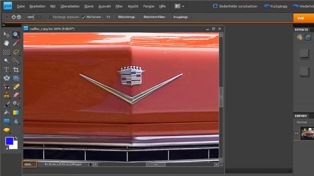Swap foreground and background colors
314x176 pixels.
pos(16,138)
